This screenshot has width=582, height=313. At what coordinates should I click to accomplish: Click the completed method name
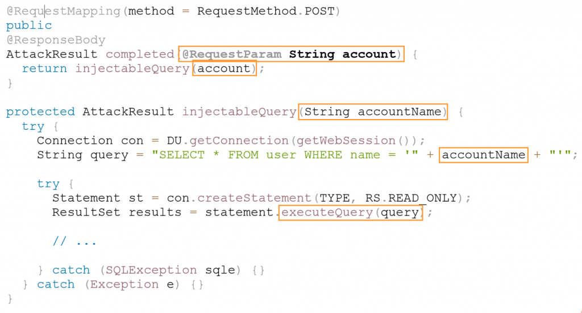140,54
